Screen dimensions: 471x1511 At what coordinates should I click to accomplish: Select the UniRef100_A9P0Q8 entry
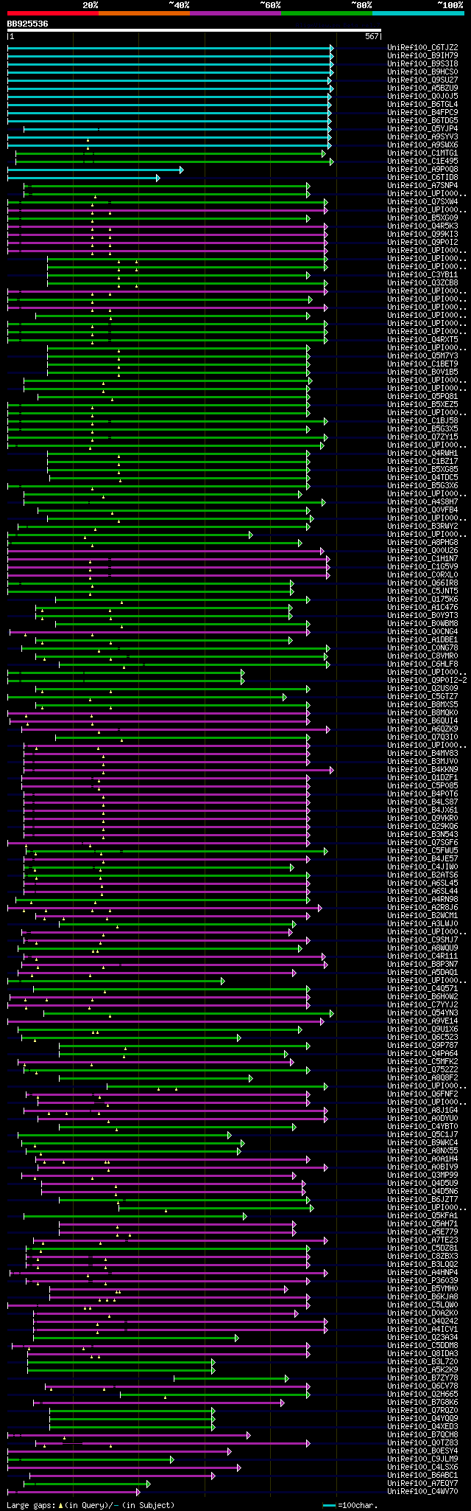422,170
